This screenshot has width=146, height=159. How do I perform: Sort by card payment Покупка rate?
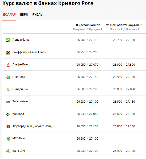click(x=116, y=29)
